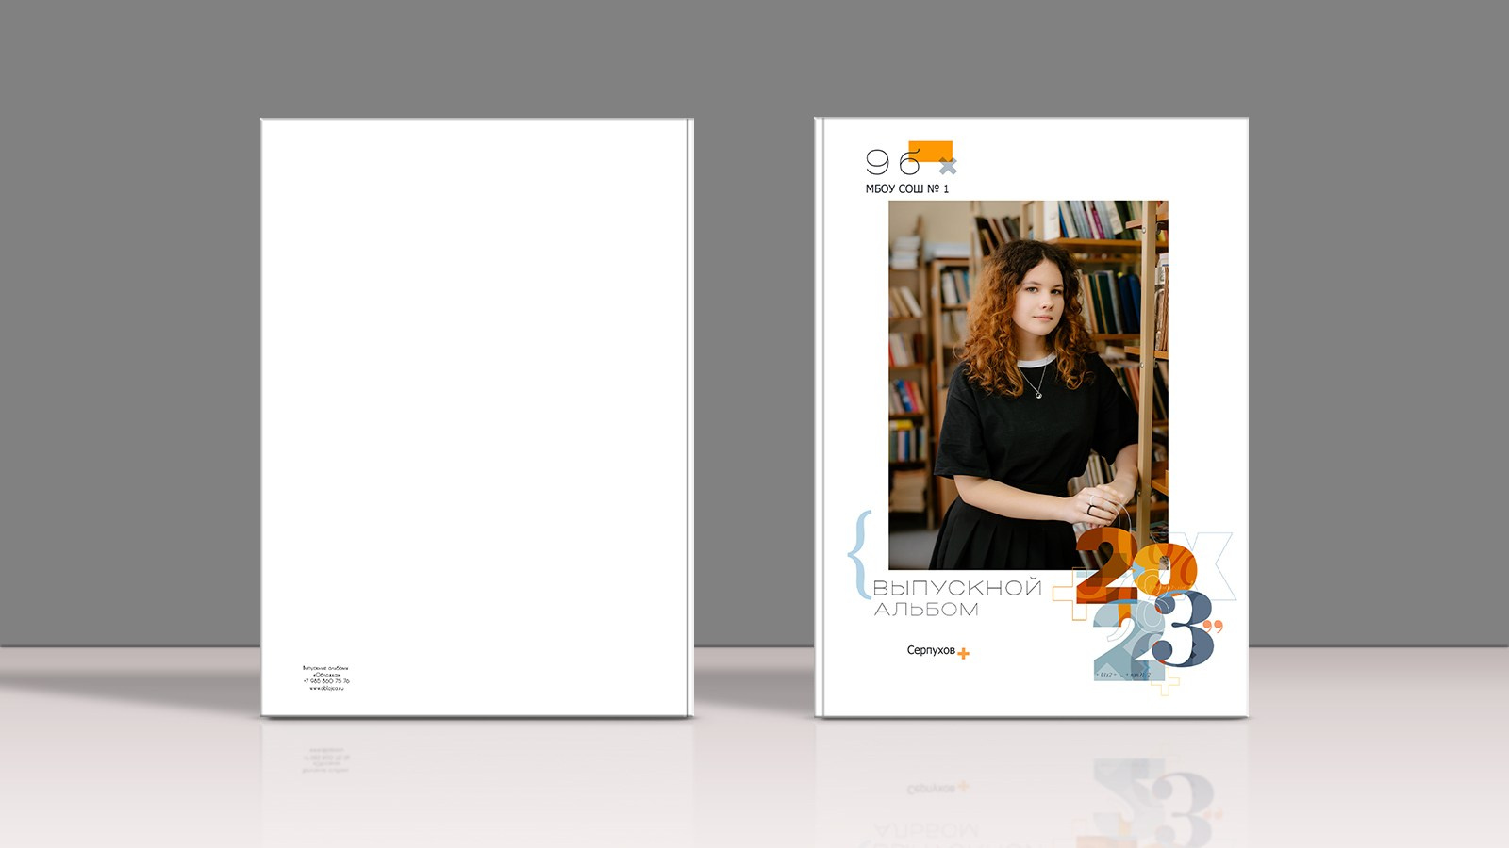Click the Серпухов city label

click(x=930, y=650)
